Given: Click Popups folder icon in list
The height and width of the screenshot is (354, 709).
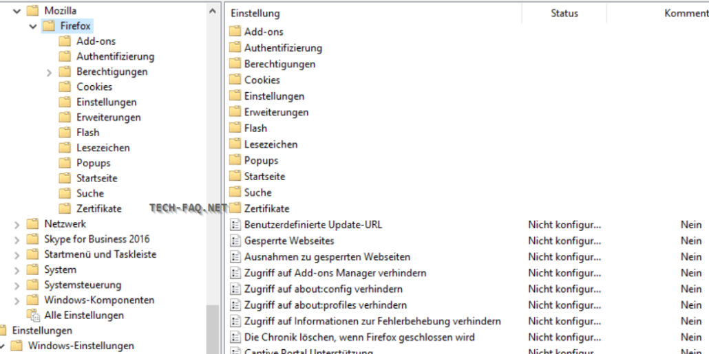Looking at the screenshot, I should pos(235,160).
